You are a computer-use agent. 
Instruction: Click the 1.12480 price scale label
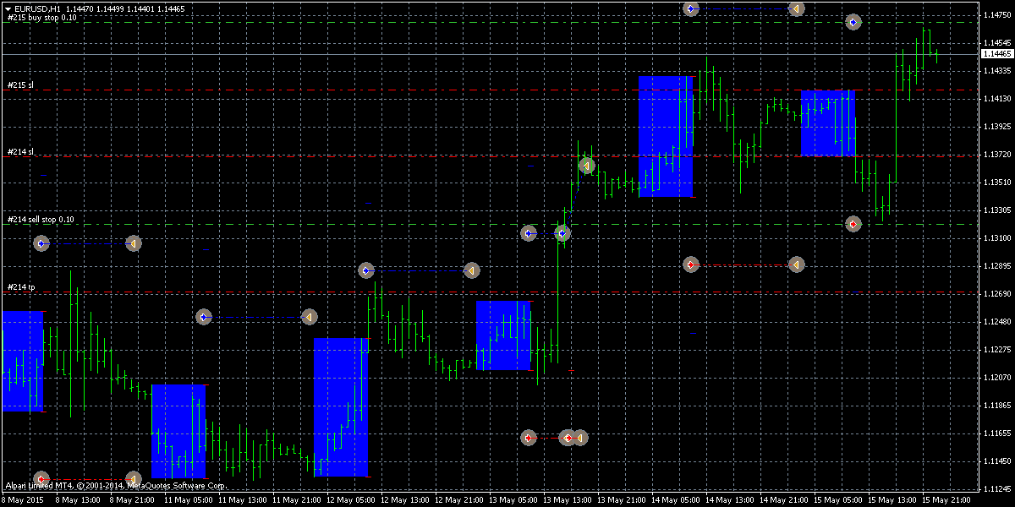coord(997,321)
